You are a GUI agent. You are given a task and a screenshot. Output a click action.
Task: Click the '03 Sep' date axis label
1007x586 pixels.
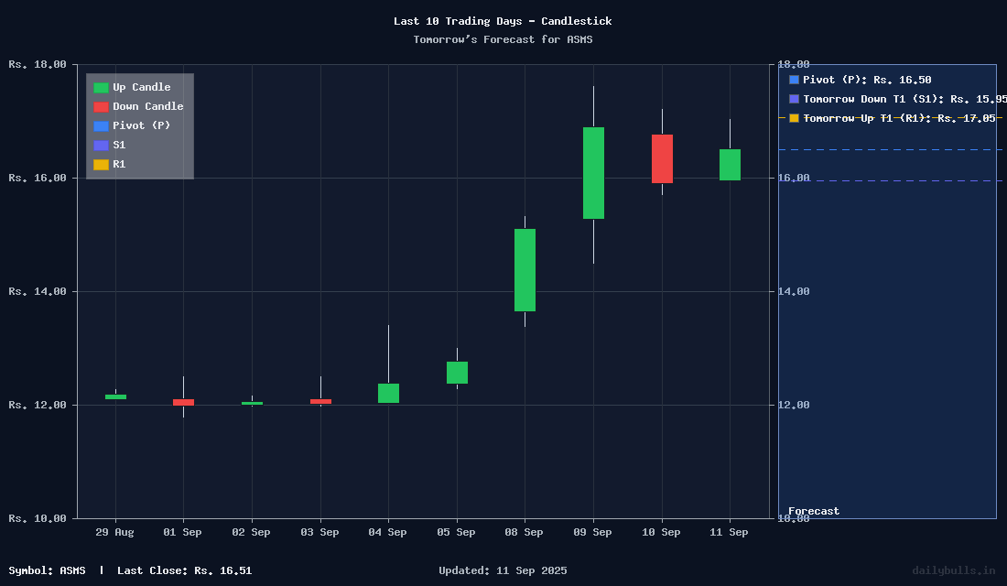click(319, 532)
